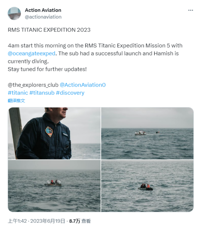Follow the @oceangateexped mention link
Image resolution: width=200 pixels, height=227 pixels.
coord(32,53)
